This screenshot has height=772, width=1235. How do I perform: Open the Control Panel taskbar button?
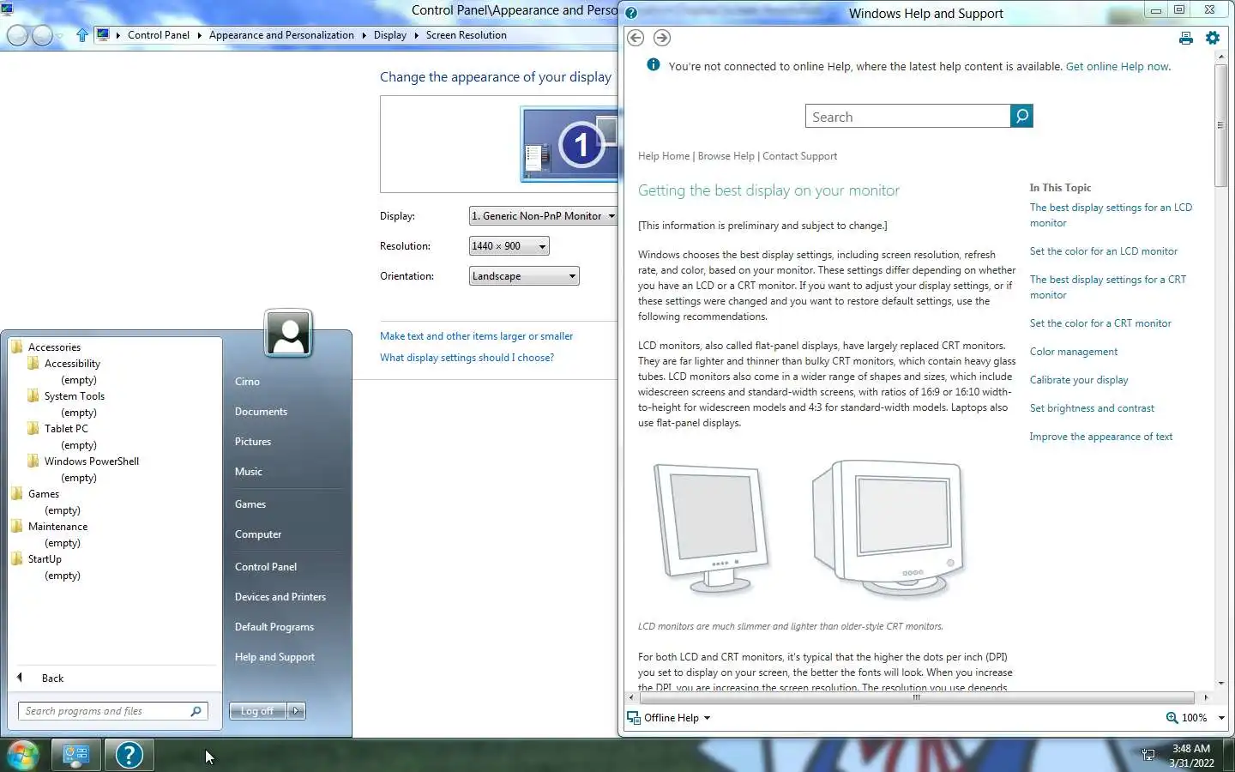76,755
